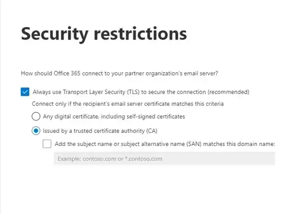Click the empty circle of self-signed certificates option
The image size is (305, 214).
[x=36, y=117]
